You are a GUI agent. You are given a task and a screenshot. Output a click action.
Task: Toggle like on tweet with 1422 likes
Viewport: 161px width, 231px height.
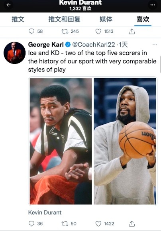(x=98, y=224)
